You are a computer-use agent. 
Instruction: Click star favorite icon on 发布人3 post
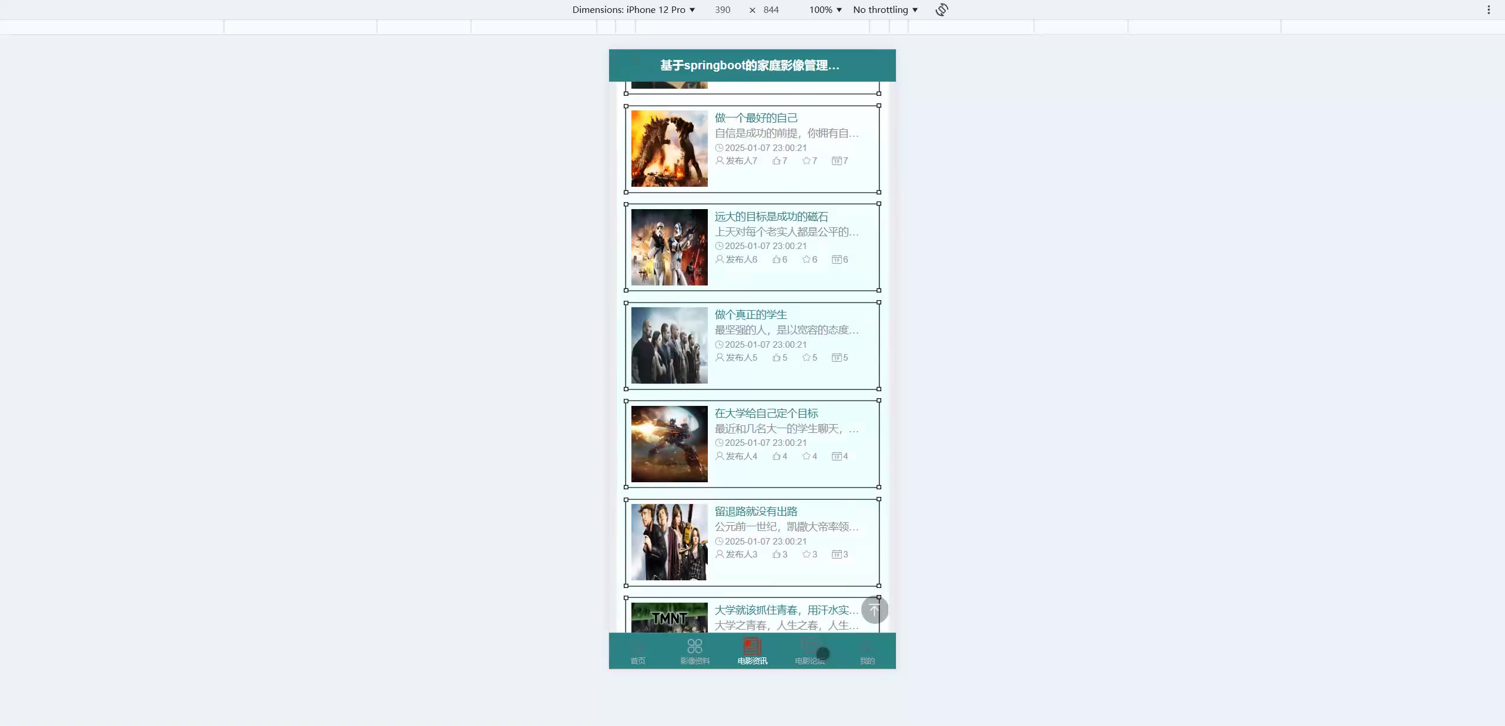coord(806,554)
